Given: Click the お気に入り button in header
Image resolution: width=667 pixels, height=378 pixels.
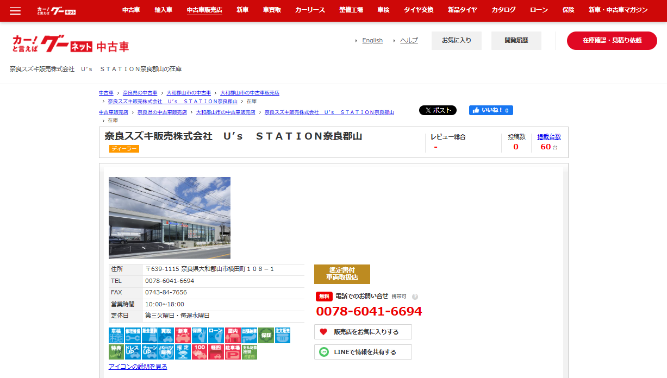Looking at the screenshot, I should pos(457,41).
